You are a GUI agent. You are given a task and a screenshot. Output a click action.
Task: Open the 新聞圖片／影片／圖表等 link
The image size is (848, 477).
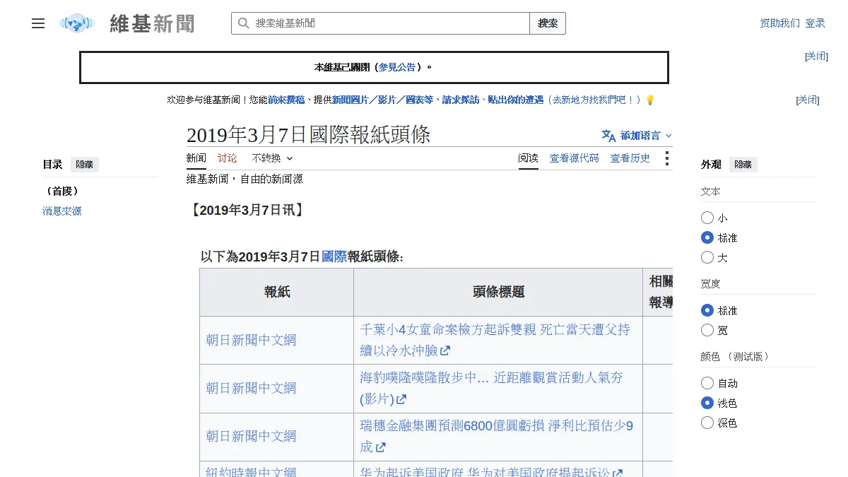coord(382,100)
